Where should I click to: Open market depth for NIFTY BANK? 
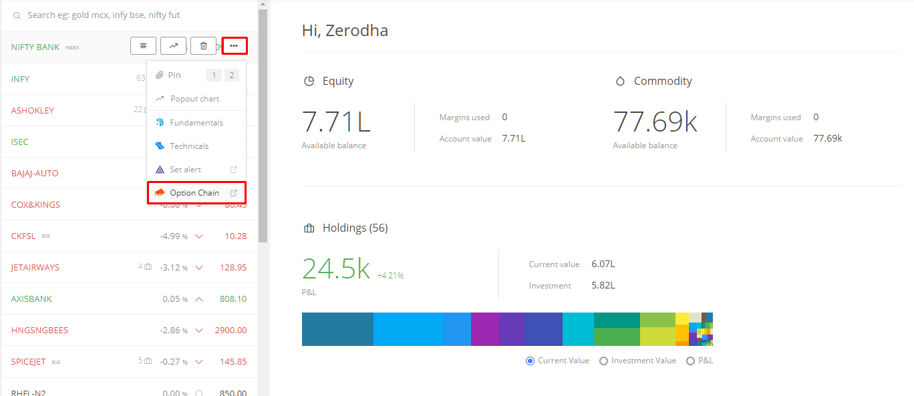click(143, 46)
